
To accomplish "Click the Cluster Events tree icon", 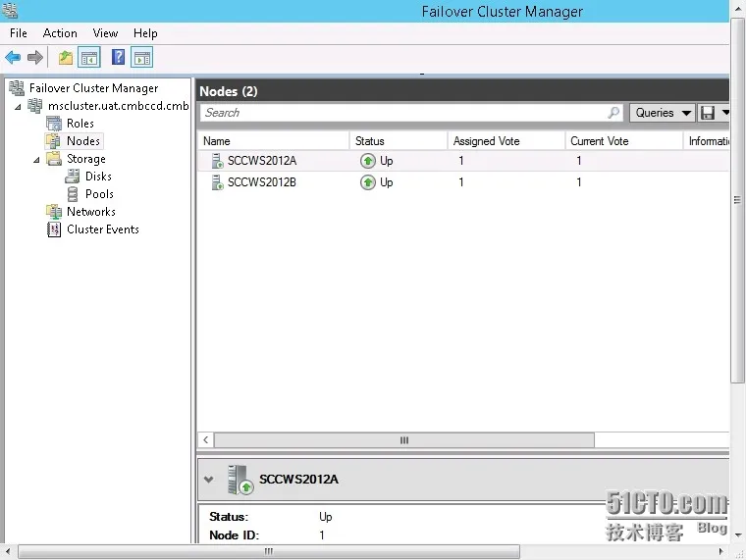I will click(54, 229).
